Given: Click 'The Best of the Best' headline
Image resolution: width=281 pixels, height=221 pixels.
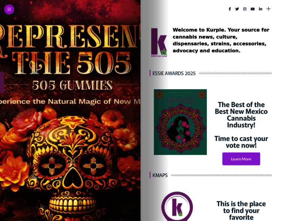Looking at the screenshot, I should [241, 115].
